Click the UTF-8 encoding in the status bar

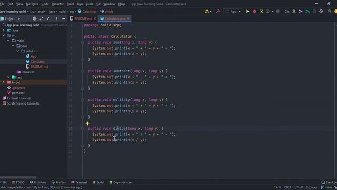click(299, 187)
